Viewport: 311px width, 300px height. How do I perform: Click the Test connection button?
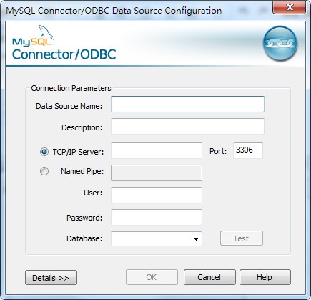pos(242,238)
